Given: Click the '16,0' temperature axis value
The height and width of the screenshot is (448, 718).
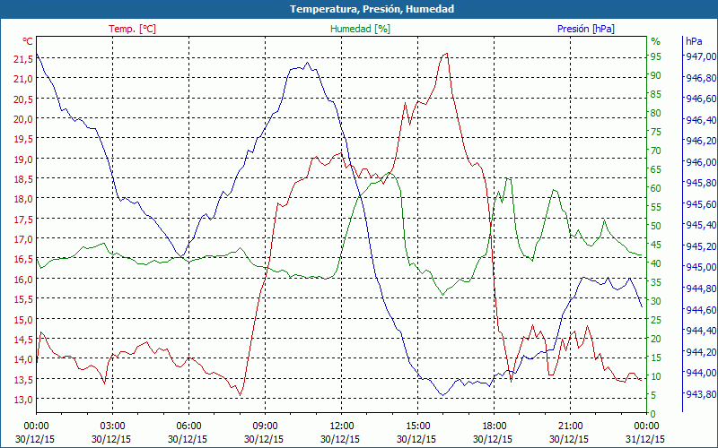Looking at the screenshot, I should coord(23,280).
